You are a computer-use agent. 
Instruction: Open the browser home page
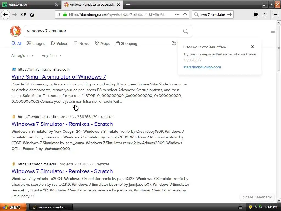tap(32, 15)
